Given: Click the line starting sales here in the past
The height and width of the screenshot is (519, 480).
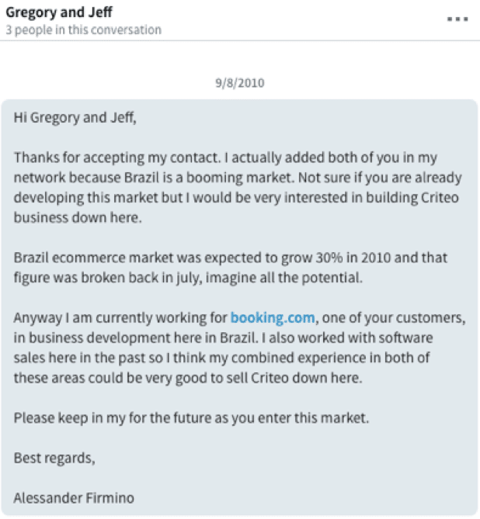Looking at the screenshot, I should [x=221, y=358].
